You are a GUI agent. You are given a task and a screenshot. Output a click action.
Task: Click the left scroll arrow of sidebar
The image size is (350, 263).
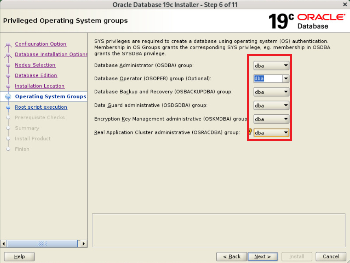tap(4, 243)
